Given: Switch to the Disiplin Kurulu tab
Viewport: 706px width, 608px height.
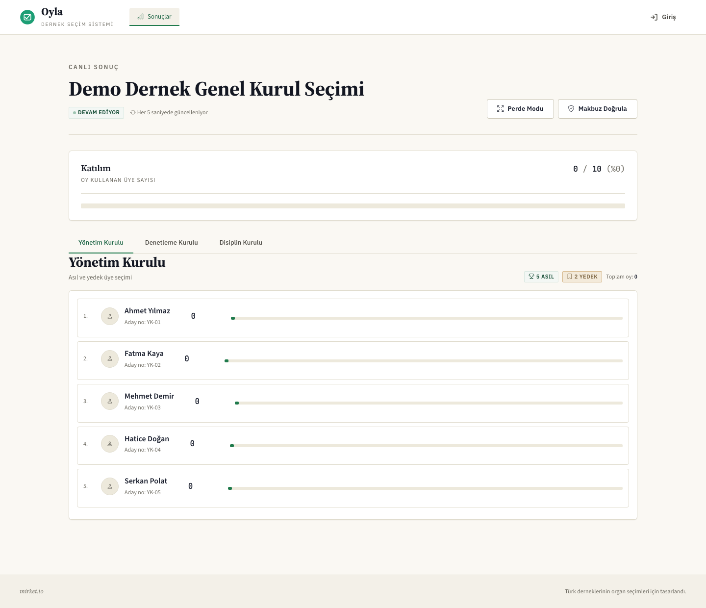Looking at the screenshot, I should tap(241, 243).
